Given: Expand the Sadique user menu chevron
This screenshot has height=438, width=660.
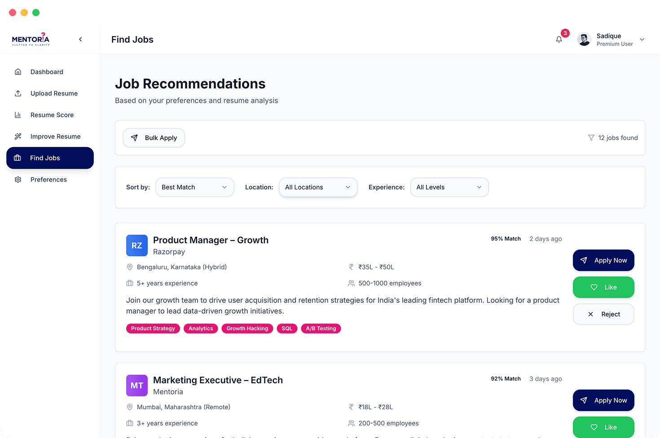Looking at the screenshot, I should point(642,39).
